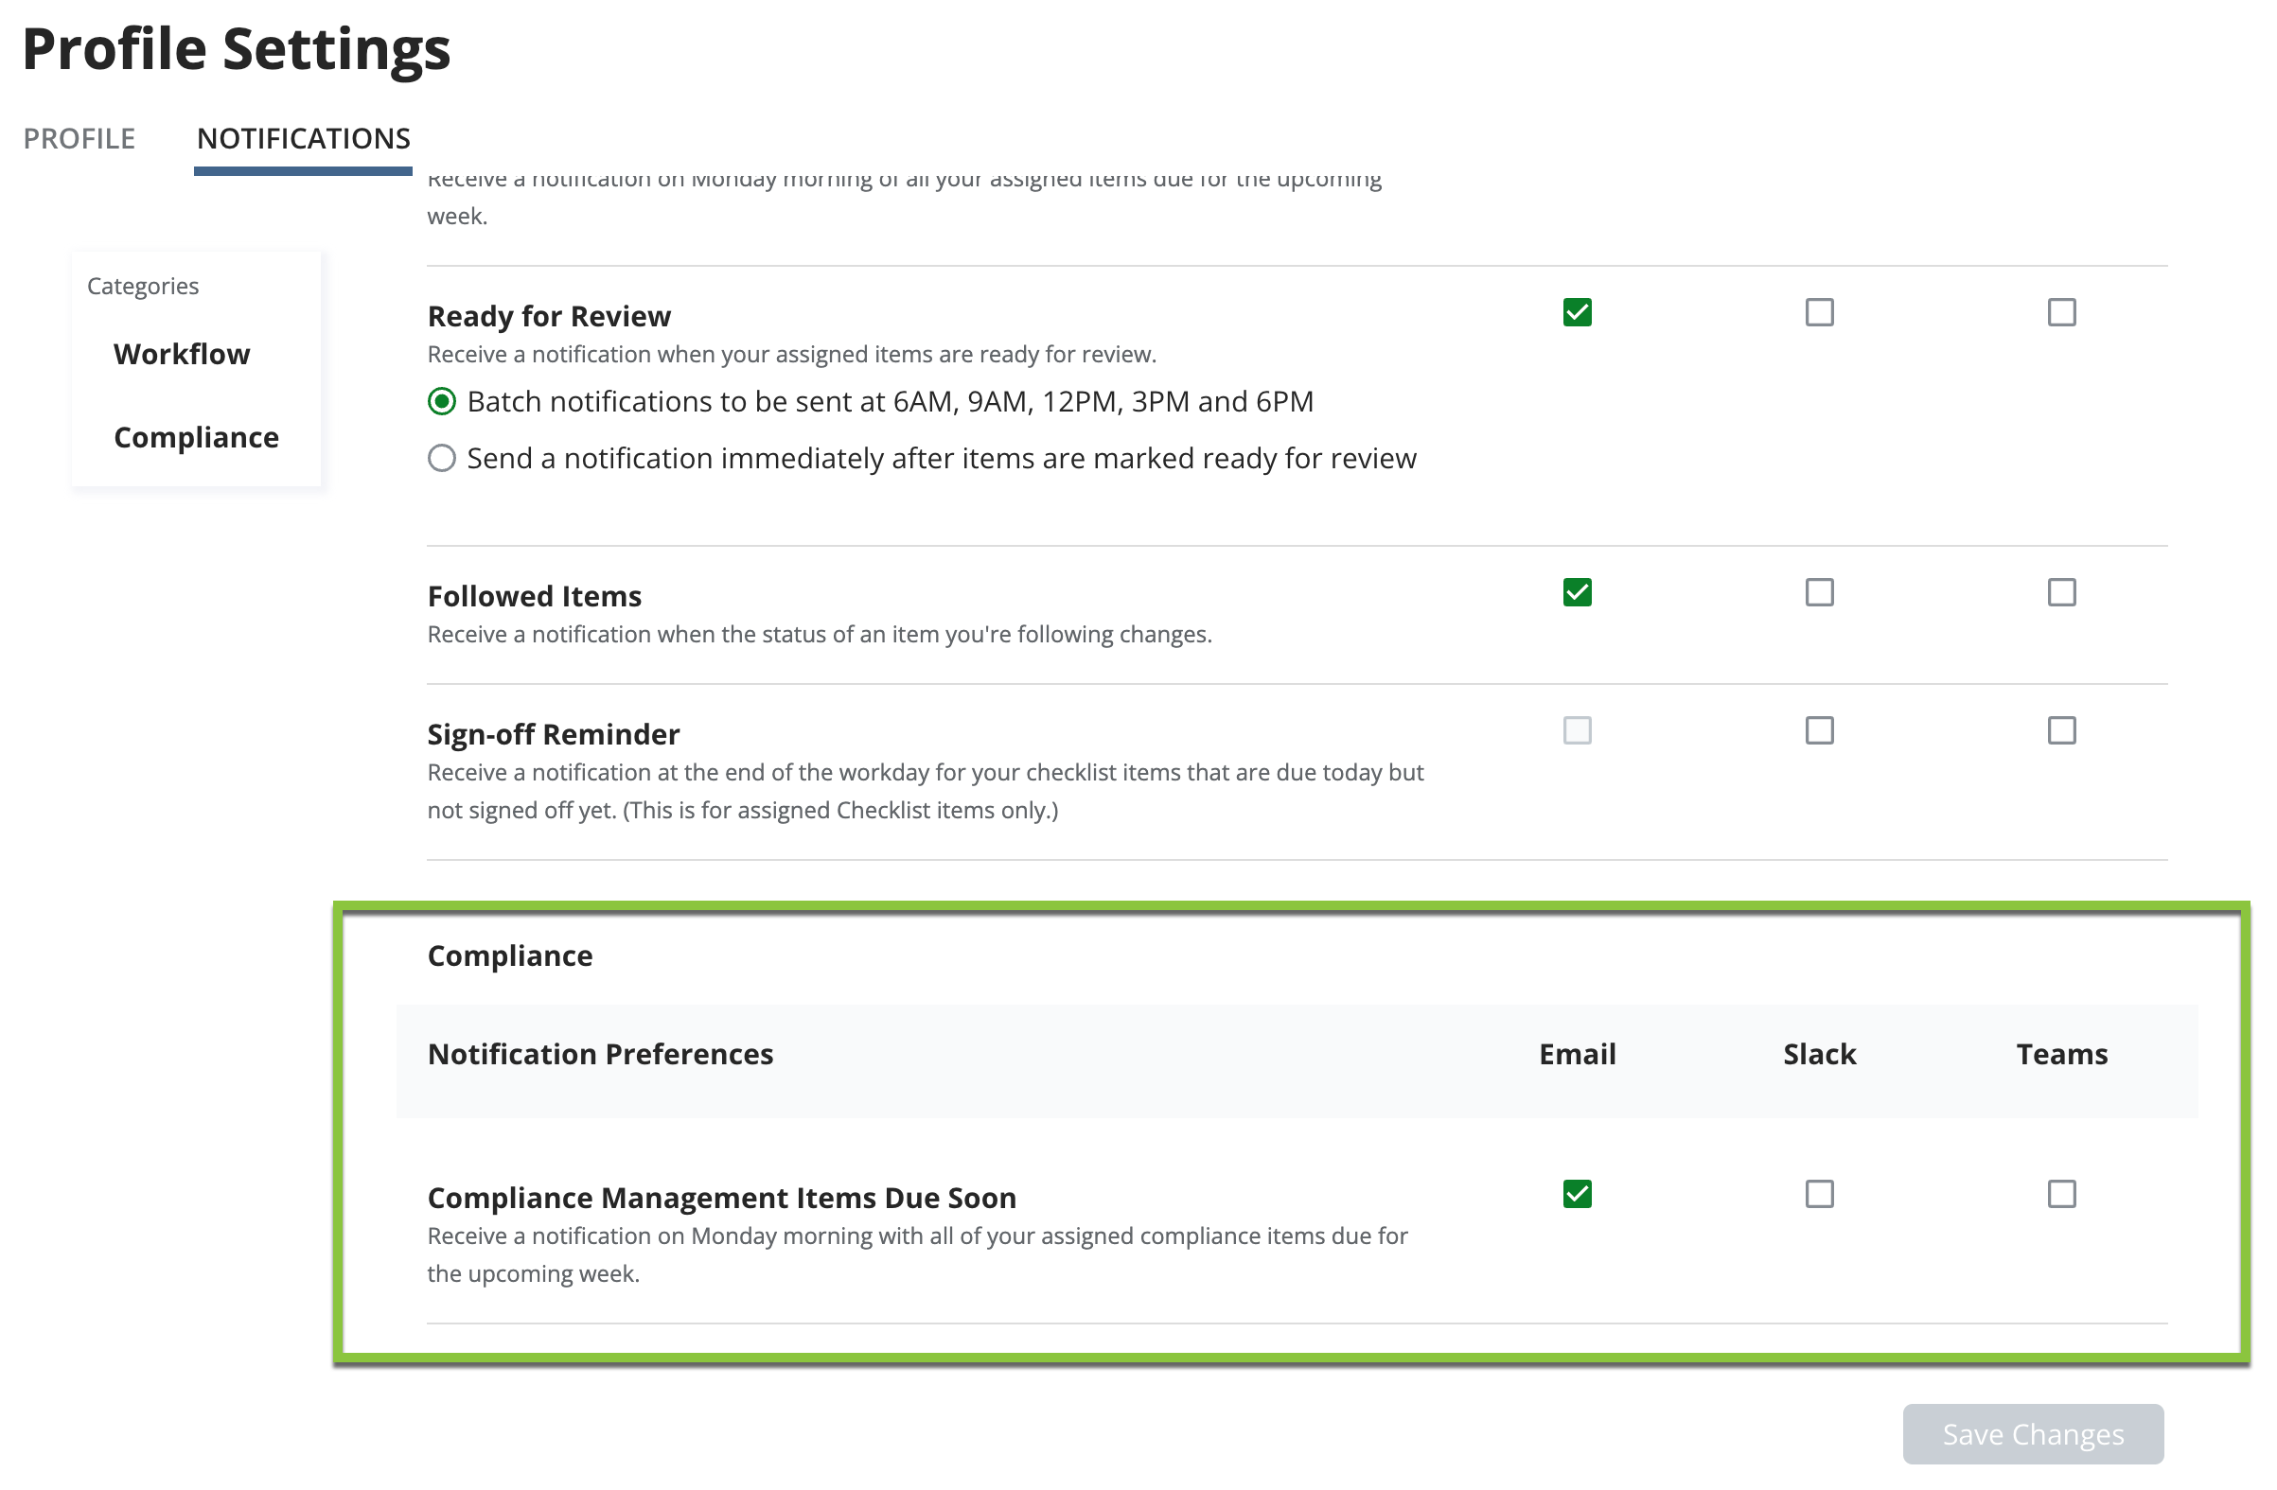The height and width of the screenshot is (1490, 2277).
Task: Enable Slack for Followed Items
Action: 1819,593
